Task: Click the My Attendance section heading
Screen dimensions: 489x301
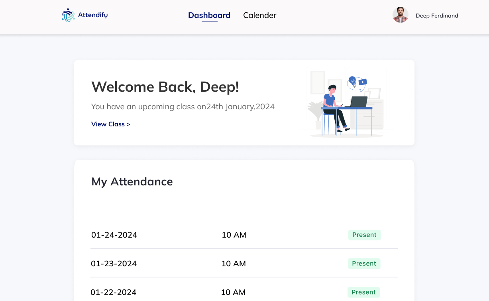Action: [x=132, y=181]
